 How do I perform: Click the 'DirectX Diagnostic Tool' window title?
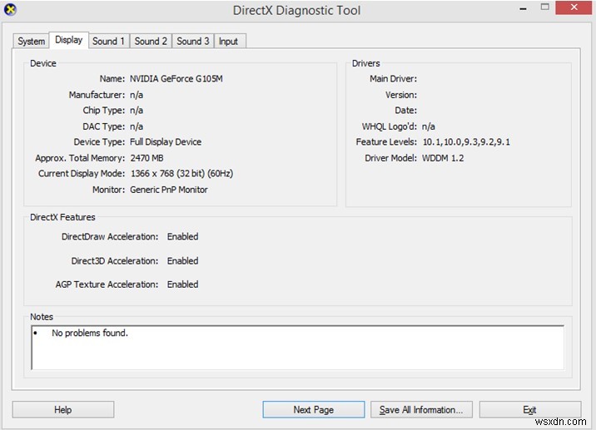(297, 10)
